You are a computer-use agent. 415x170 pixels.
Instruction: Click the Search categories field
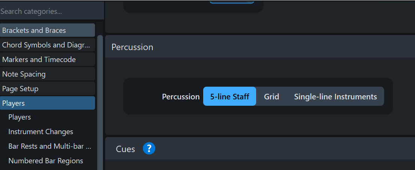pos(52,11)
